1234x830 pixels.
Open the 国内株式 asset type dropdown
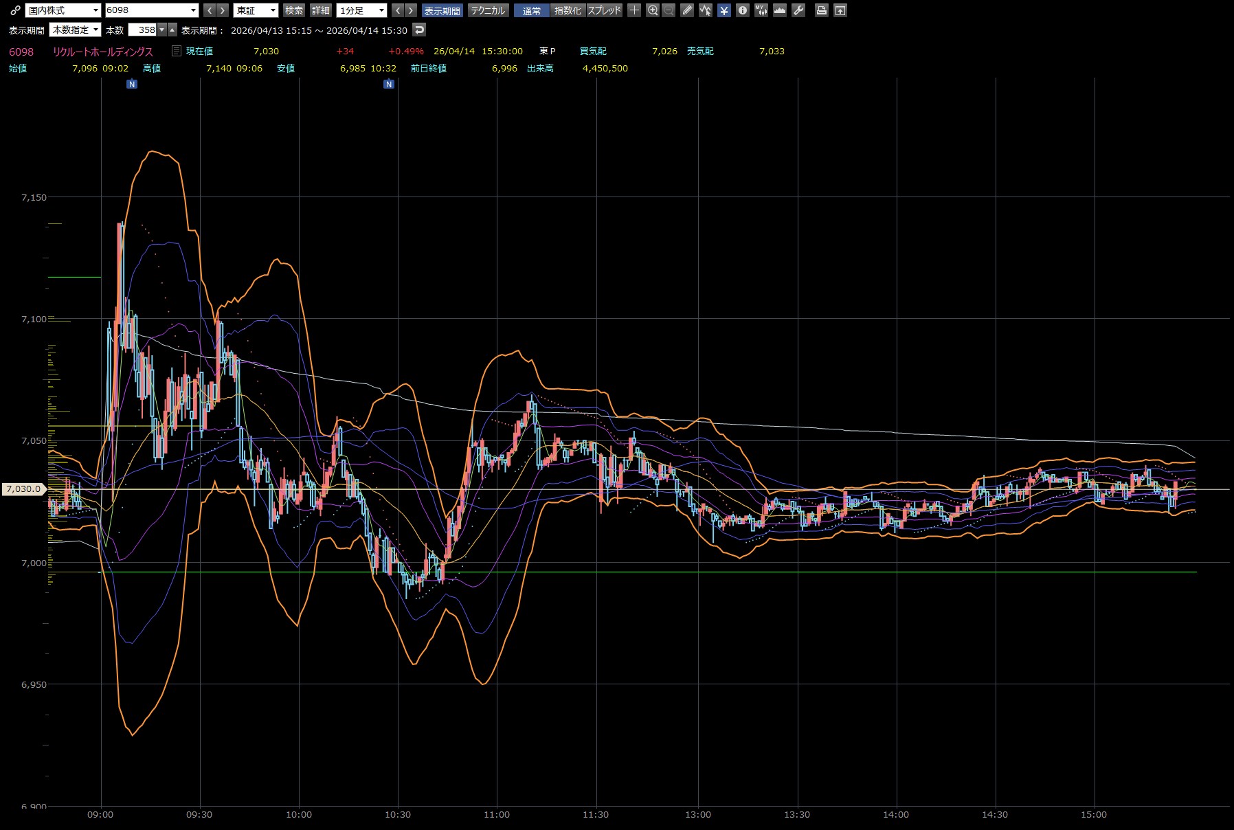tap(63, 10)
